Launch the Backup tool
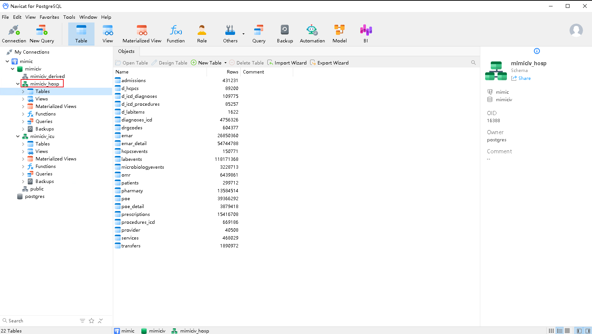The image size is (592, 334). (x=285, y=34)
